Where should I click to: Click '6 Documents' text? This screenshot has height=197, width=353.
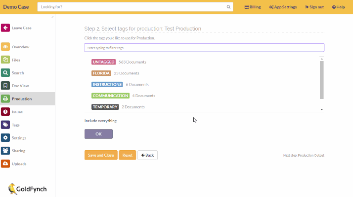137,84
